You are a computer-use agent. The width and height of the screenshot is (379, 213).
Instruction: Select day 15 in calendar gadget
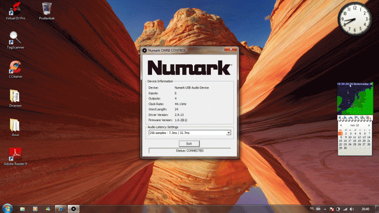(340, 141)
